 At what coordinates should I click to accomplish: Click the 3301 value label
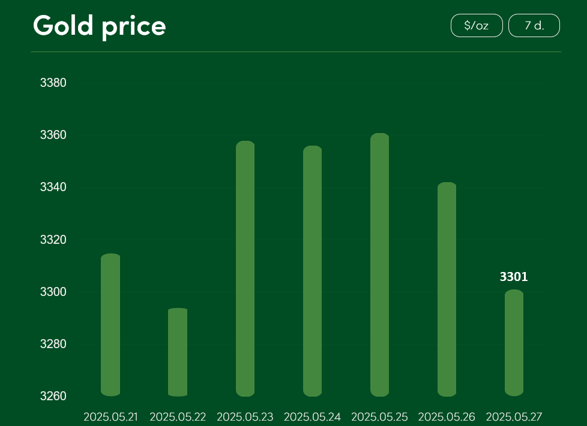[514, 277]
